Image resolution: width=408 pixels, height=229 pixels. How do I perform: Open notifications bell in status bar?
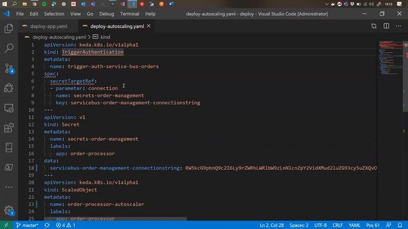point(400,225)
